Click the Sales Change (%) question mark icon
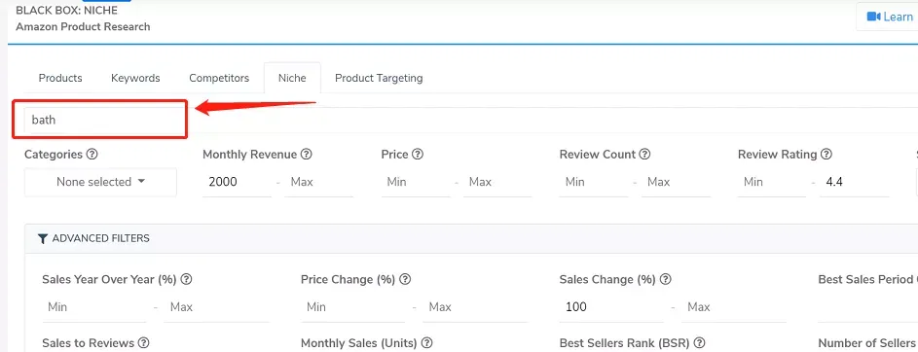918x352 pixels. pyautogui.click(x=665, y=279)
